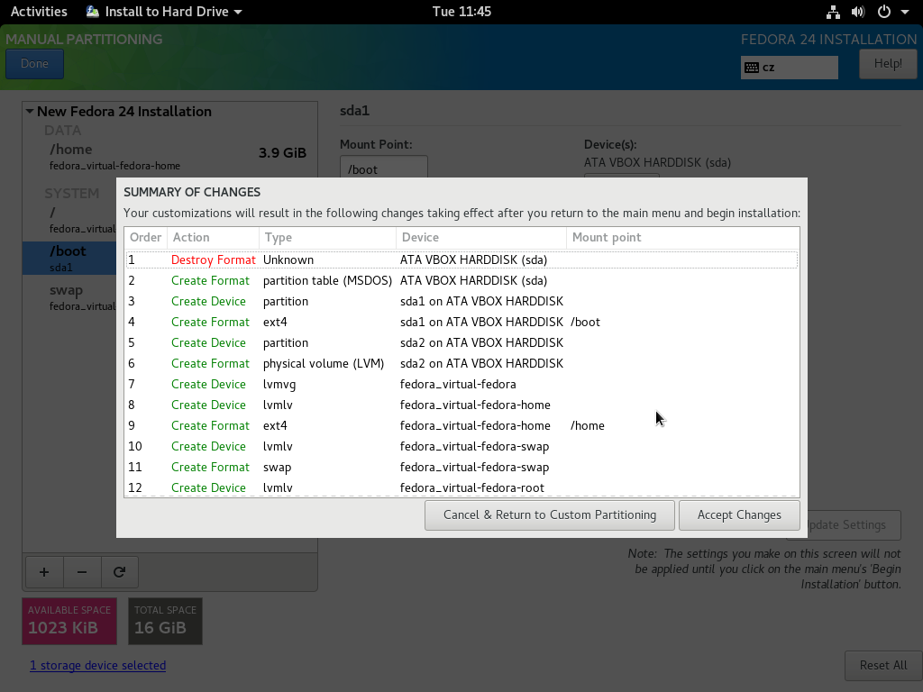Screen dimensions: 923x692
Task: Click the Type column header
Action: pos(327,237)
